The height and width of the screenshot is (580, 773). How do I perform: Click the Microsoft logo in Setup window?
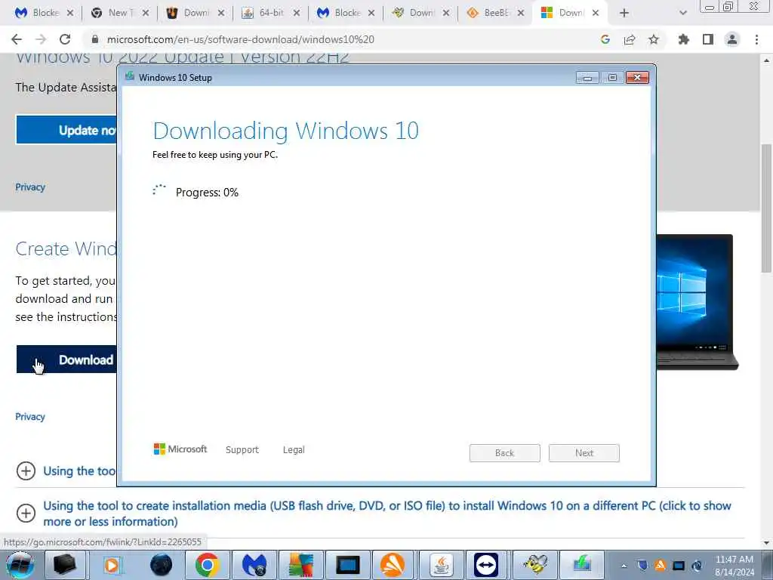(180, 449)
